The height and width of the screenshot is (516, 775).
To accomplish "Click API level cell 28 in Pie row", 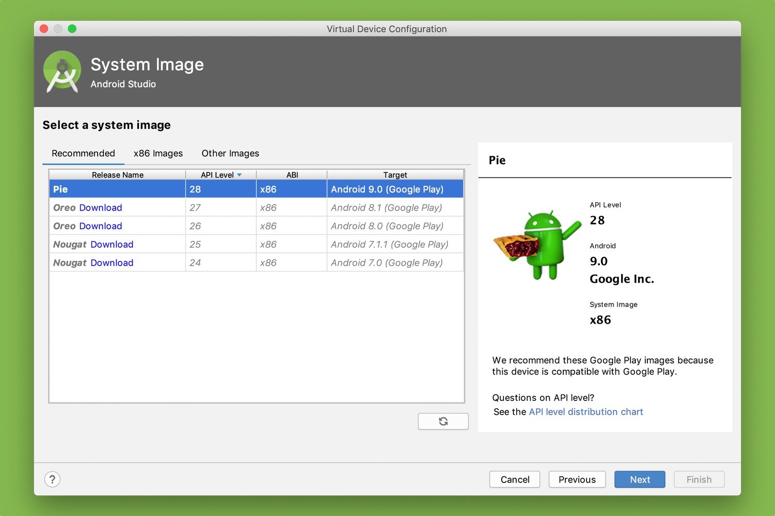I will (x=221, y=189).
